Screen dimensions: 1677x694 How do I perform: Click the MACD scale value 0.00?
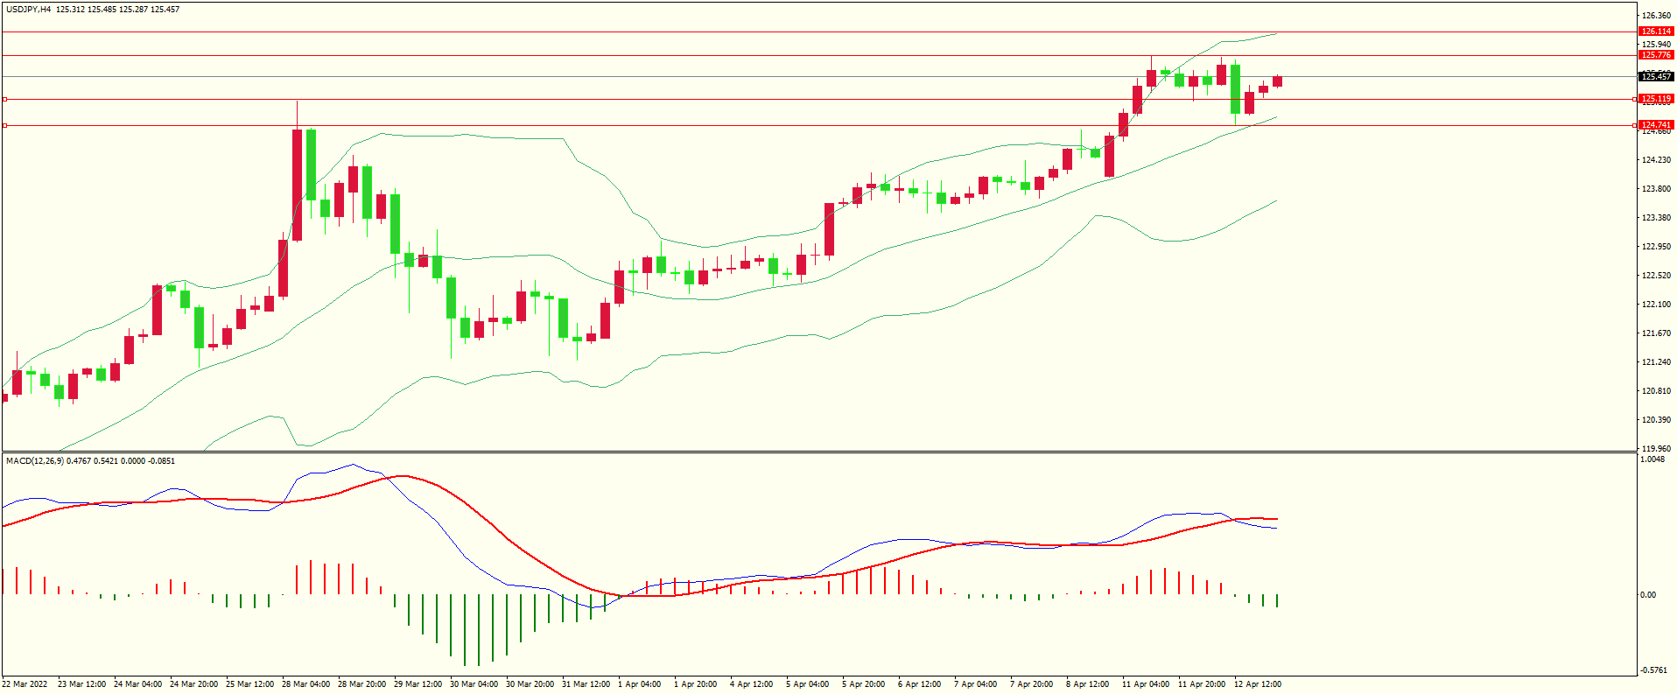click(1647, 595)
